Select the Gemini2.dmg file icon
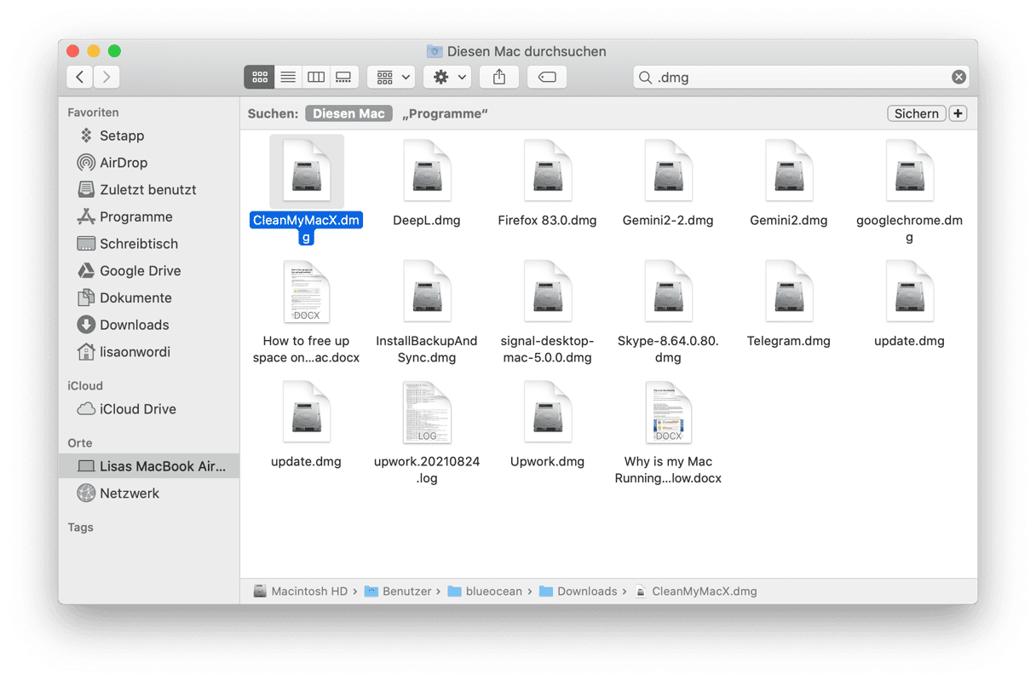Screen dimensions: 1036x681 (789, 171)
